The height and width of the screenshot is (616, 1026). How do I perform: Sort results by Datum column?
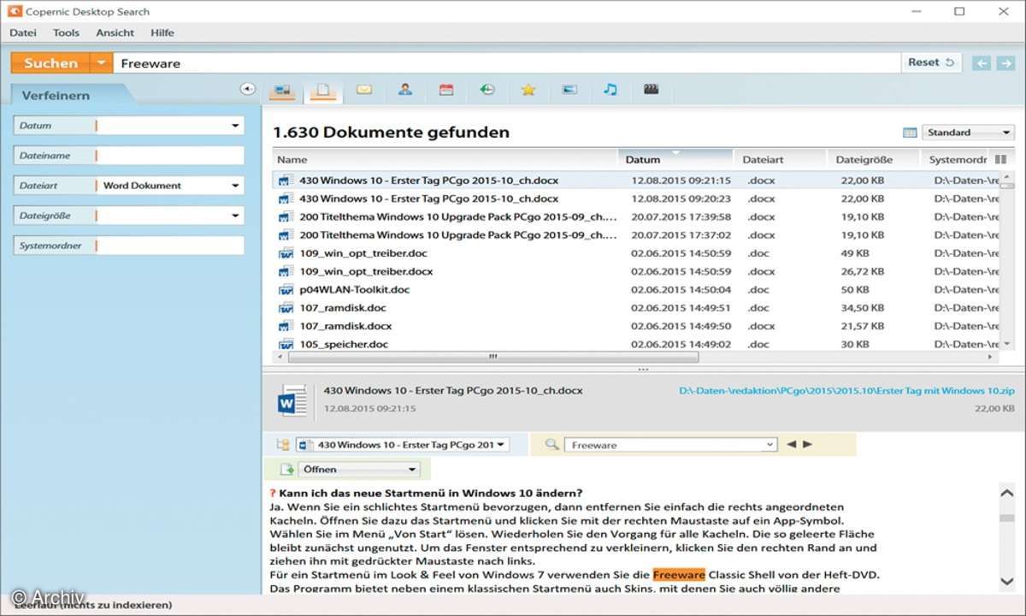[x=675, y=159]
